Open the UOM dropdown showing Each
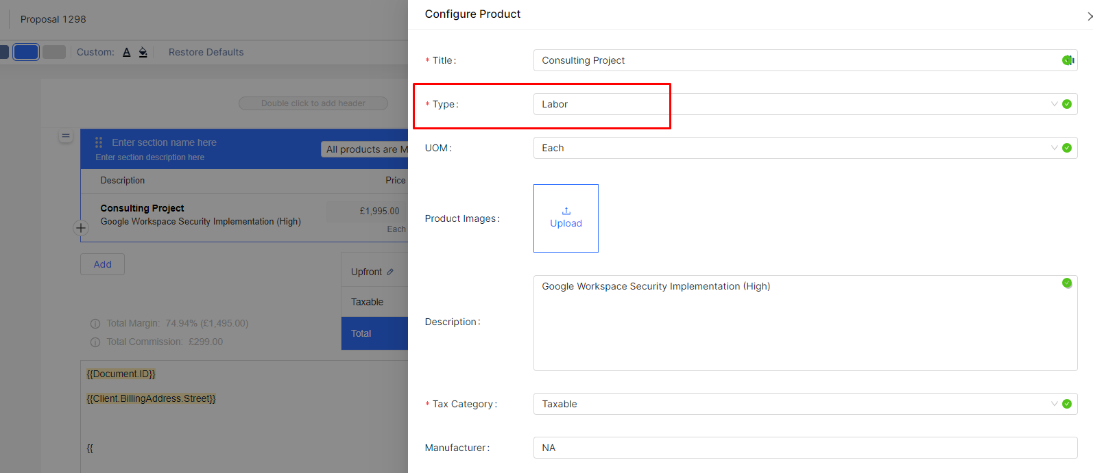The image size is (1093, 473). click(x=805, y=148)
